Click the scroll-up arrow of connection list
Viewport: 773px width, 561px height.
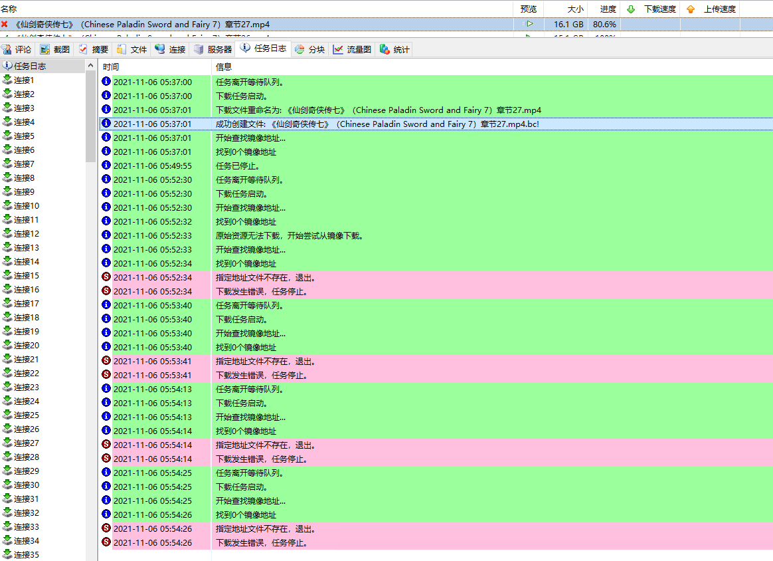pyautogui.click(x=90, y=65)
